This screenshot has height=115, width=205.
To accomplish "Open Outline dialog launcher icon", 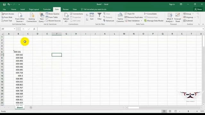I will [x=199, y=24].
